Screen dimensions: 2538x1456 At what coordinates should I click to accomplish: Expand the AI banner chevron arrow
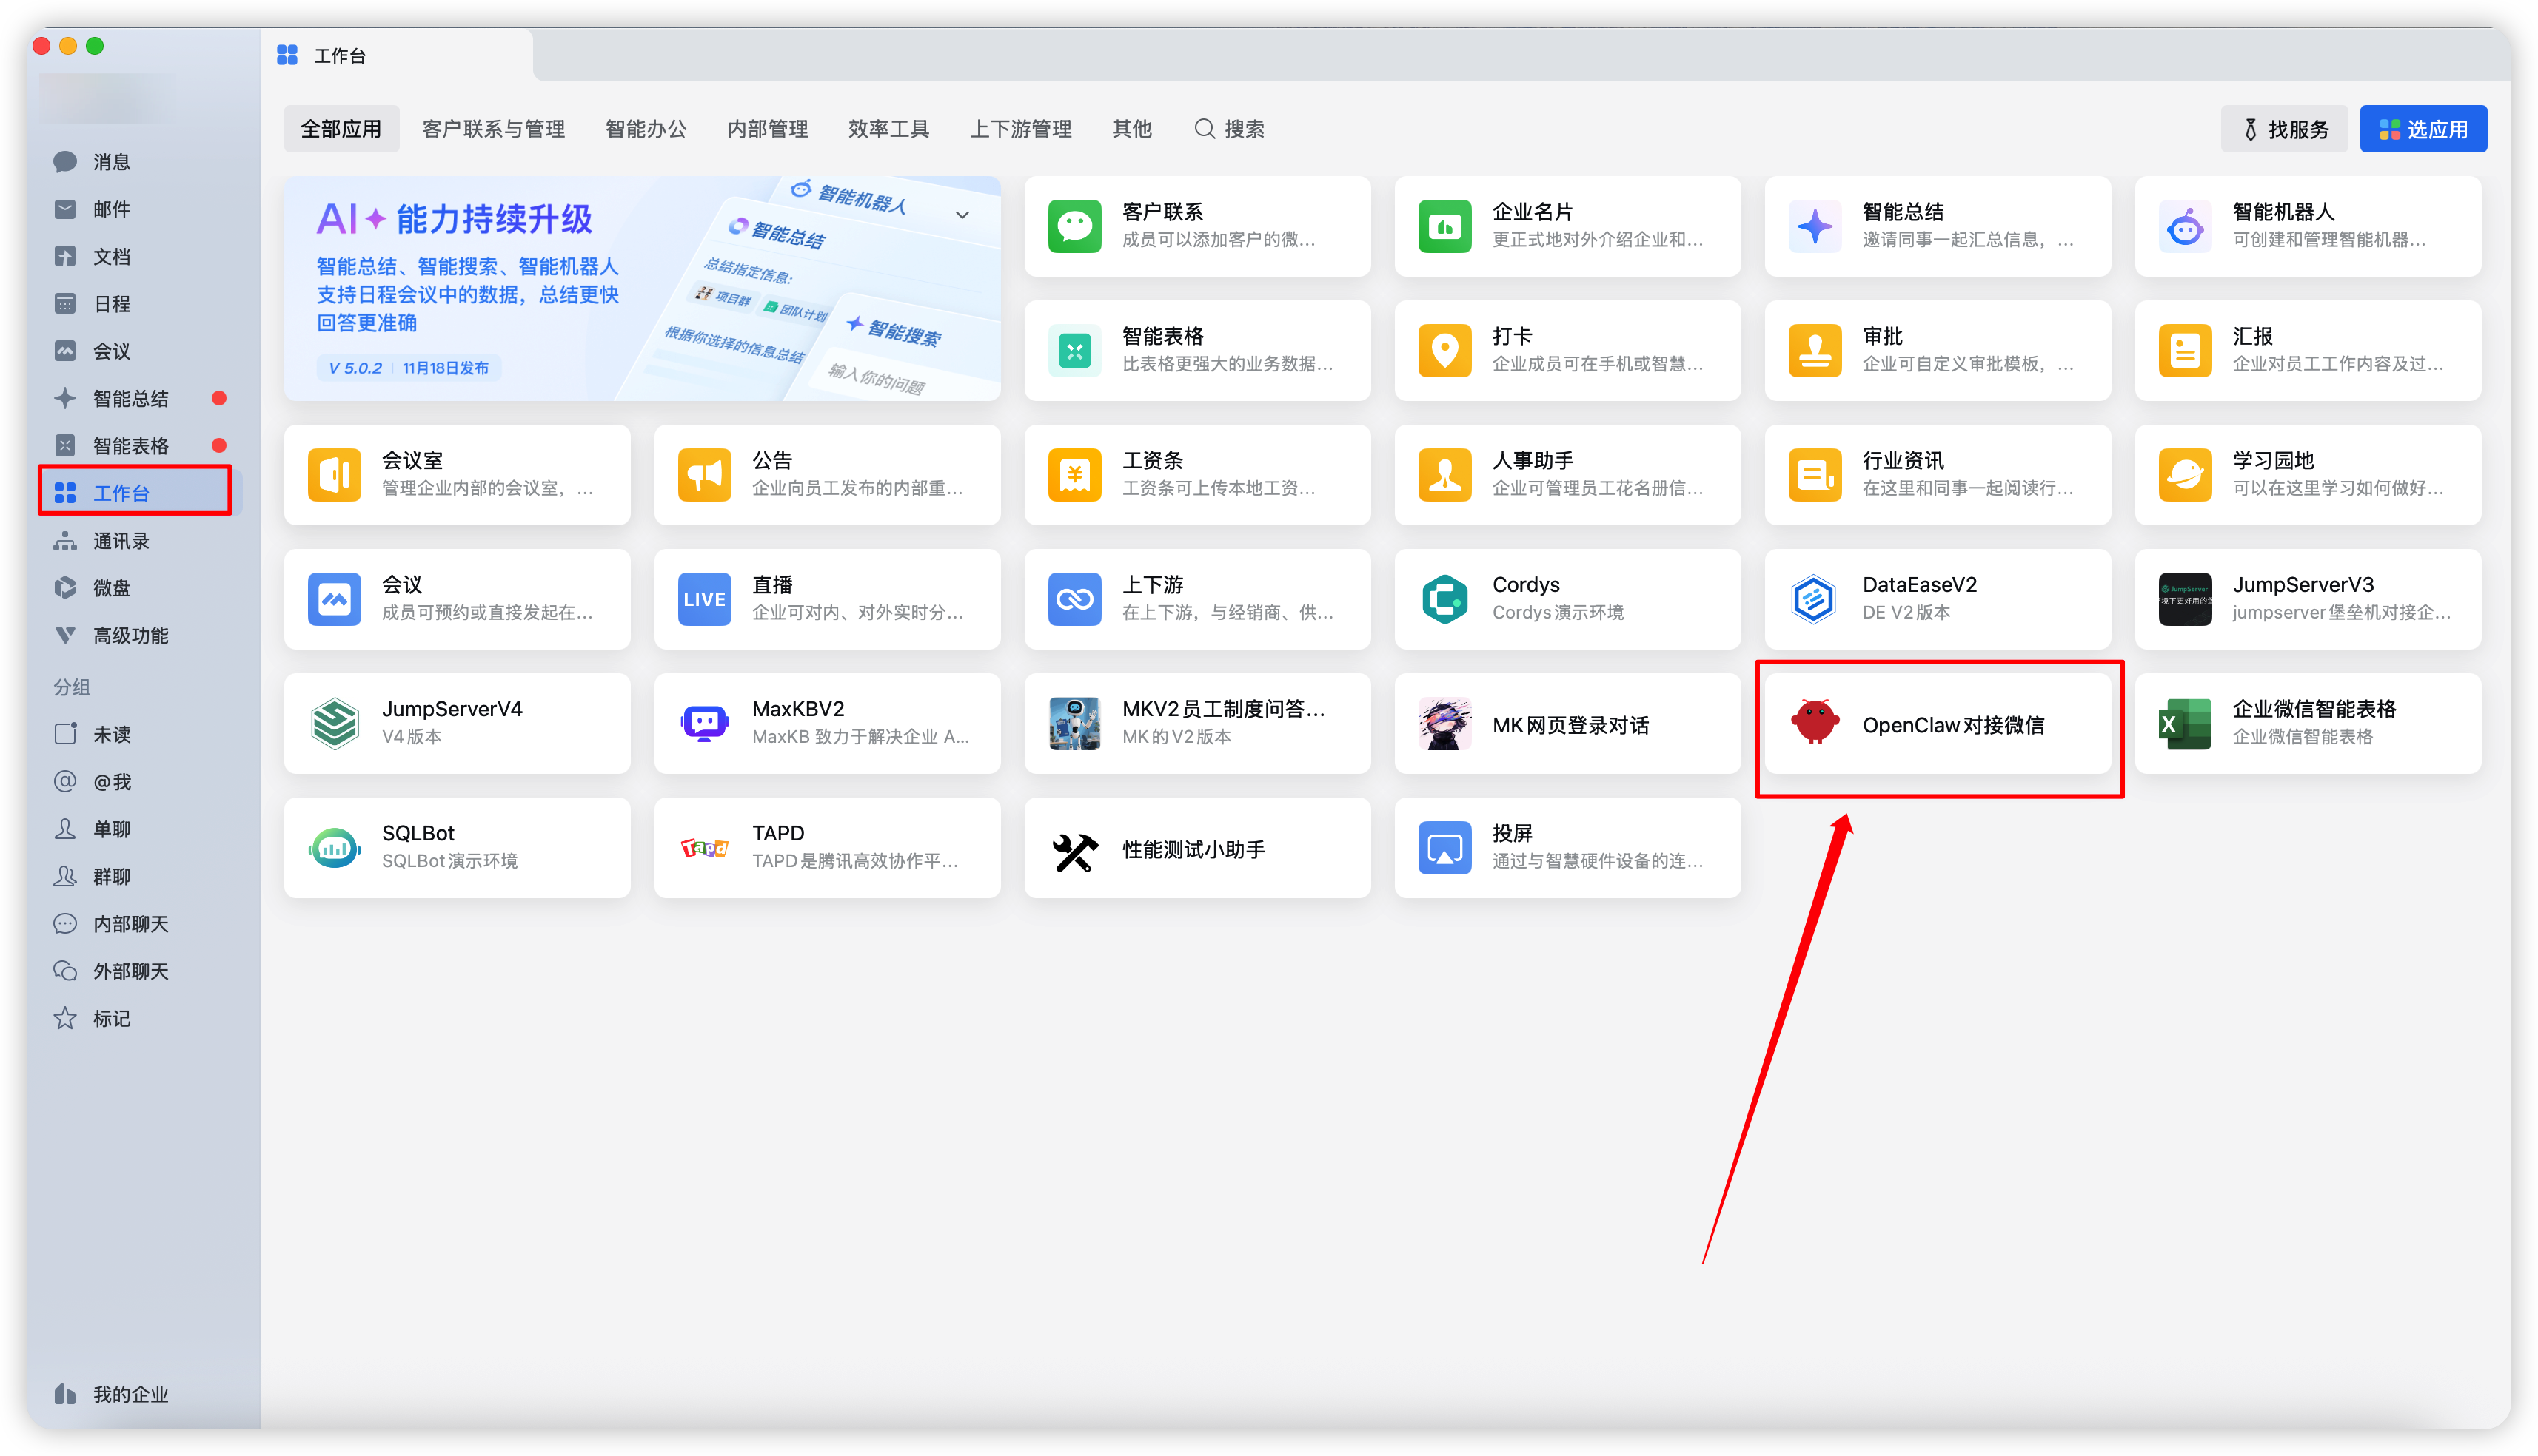pyautogui.click(x=962, y=215)
